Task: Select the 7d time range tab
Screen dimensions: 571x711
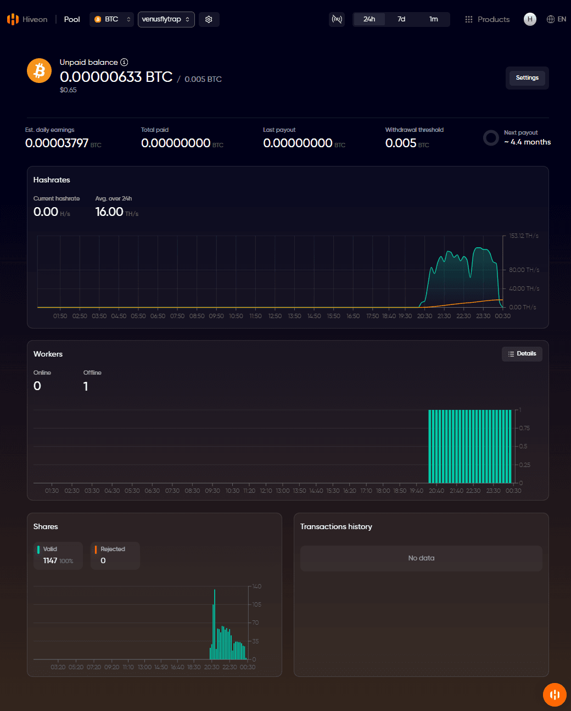Action: (x=401, y=19)
